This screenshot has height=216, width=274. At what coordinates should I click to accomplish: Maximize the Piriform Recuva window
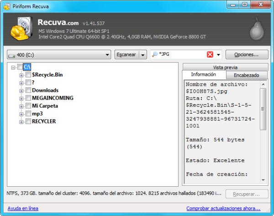point(245,5)
